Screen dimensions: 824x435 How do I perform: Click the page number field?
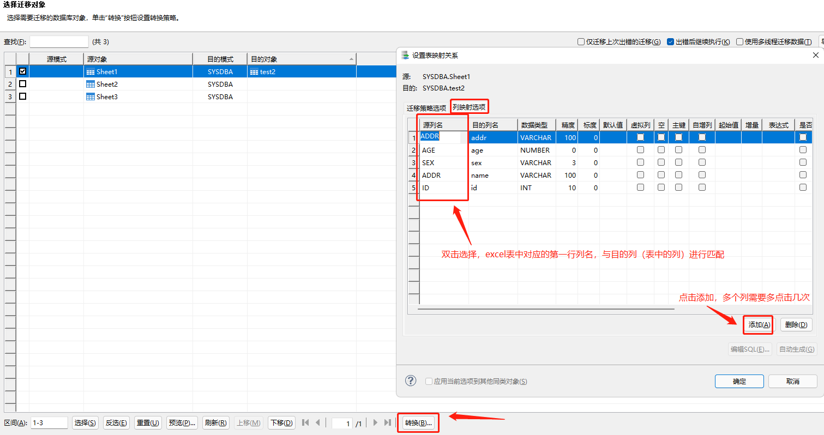(x=342, y=423)
